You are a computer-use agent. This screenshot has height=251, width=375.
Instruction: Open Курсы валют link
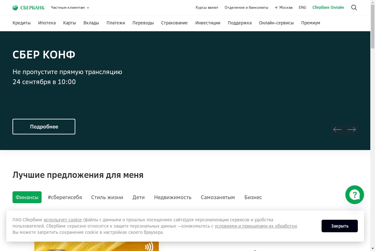[x=207, y=8]
